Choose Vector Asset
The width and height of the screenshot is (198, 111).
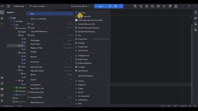tap(92, 51)
